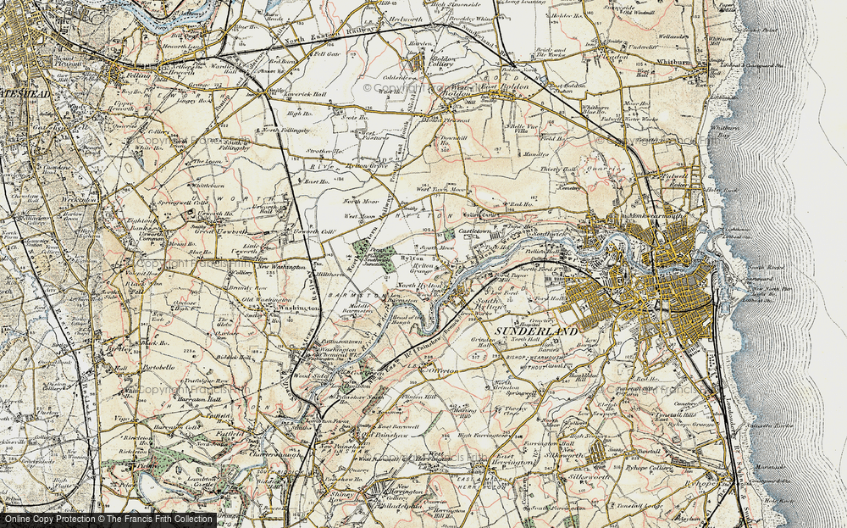Select the Undercliff label
Viewport: 847px width, 528px height.
point(642,47)
